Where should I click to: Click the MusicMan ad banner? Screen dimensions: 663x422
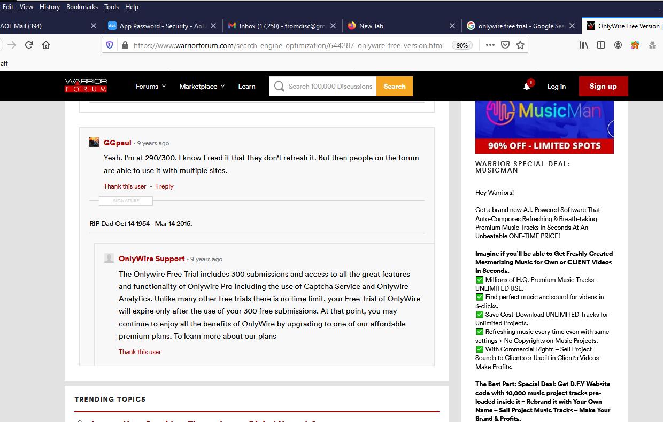[544, 127]
